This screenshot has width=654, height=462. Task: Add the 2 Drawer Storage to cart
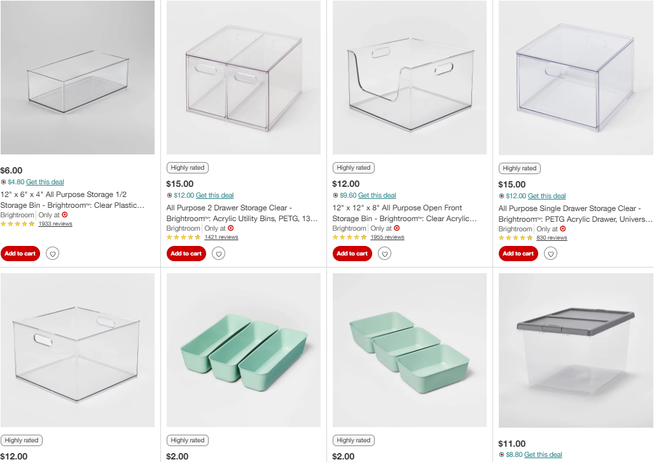click(x=186, y=254)
